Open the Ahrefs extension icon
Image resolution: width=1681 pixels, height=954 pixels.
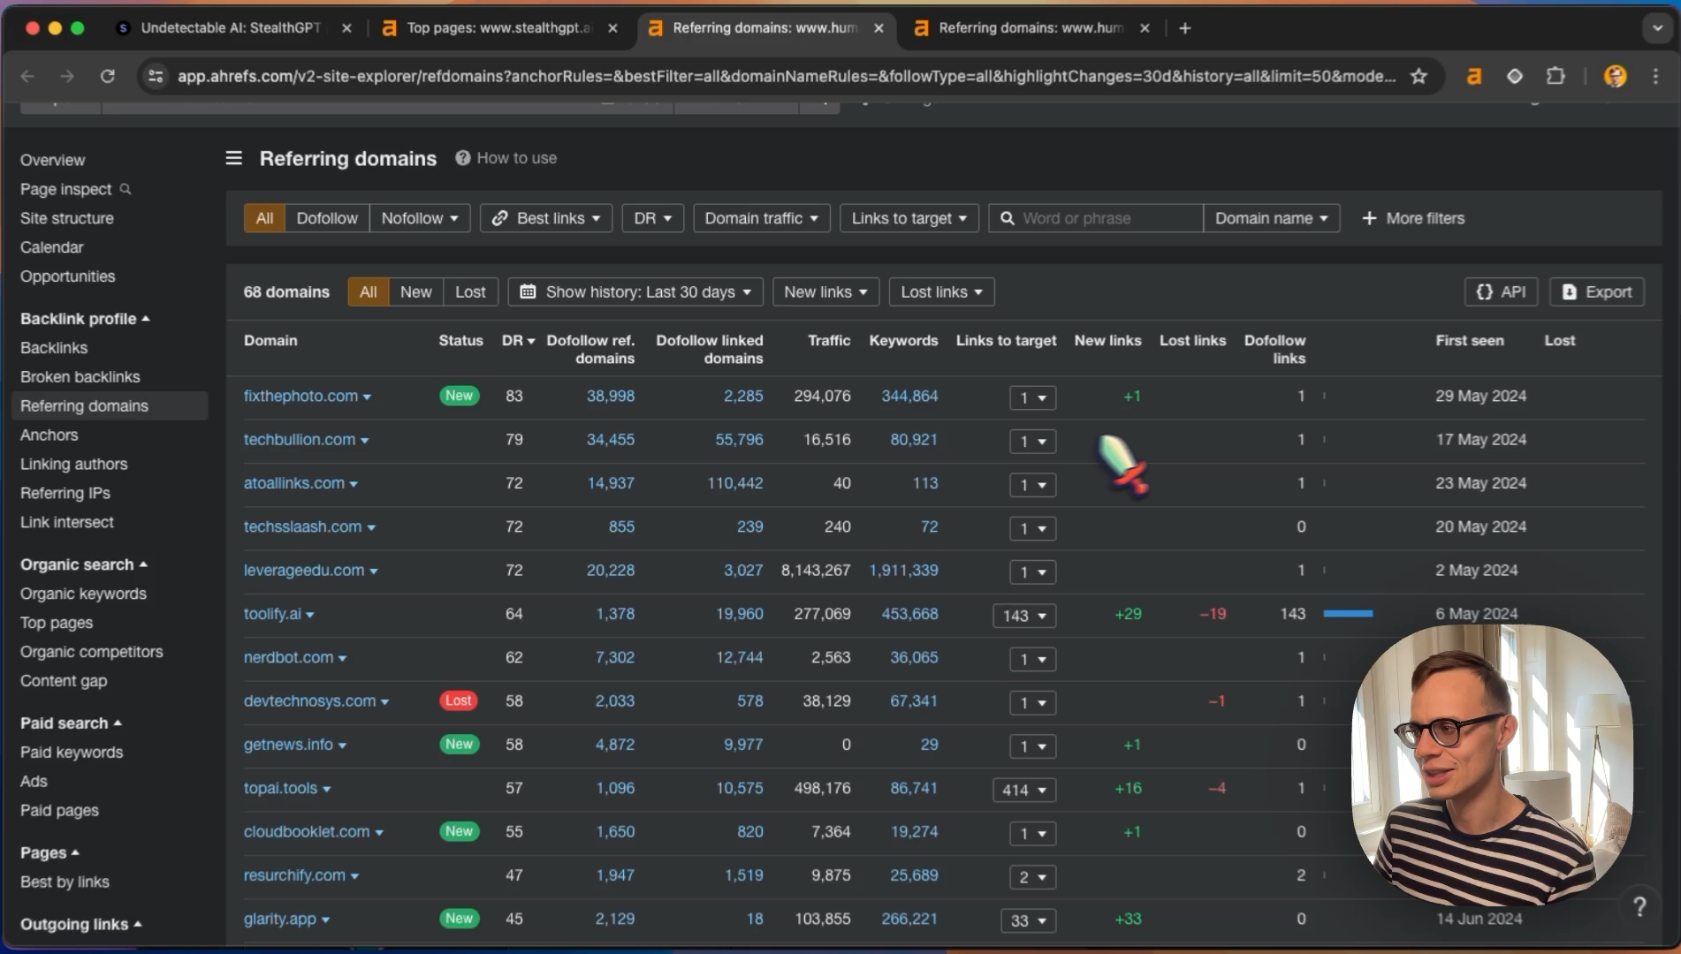1473,76
